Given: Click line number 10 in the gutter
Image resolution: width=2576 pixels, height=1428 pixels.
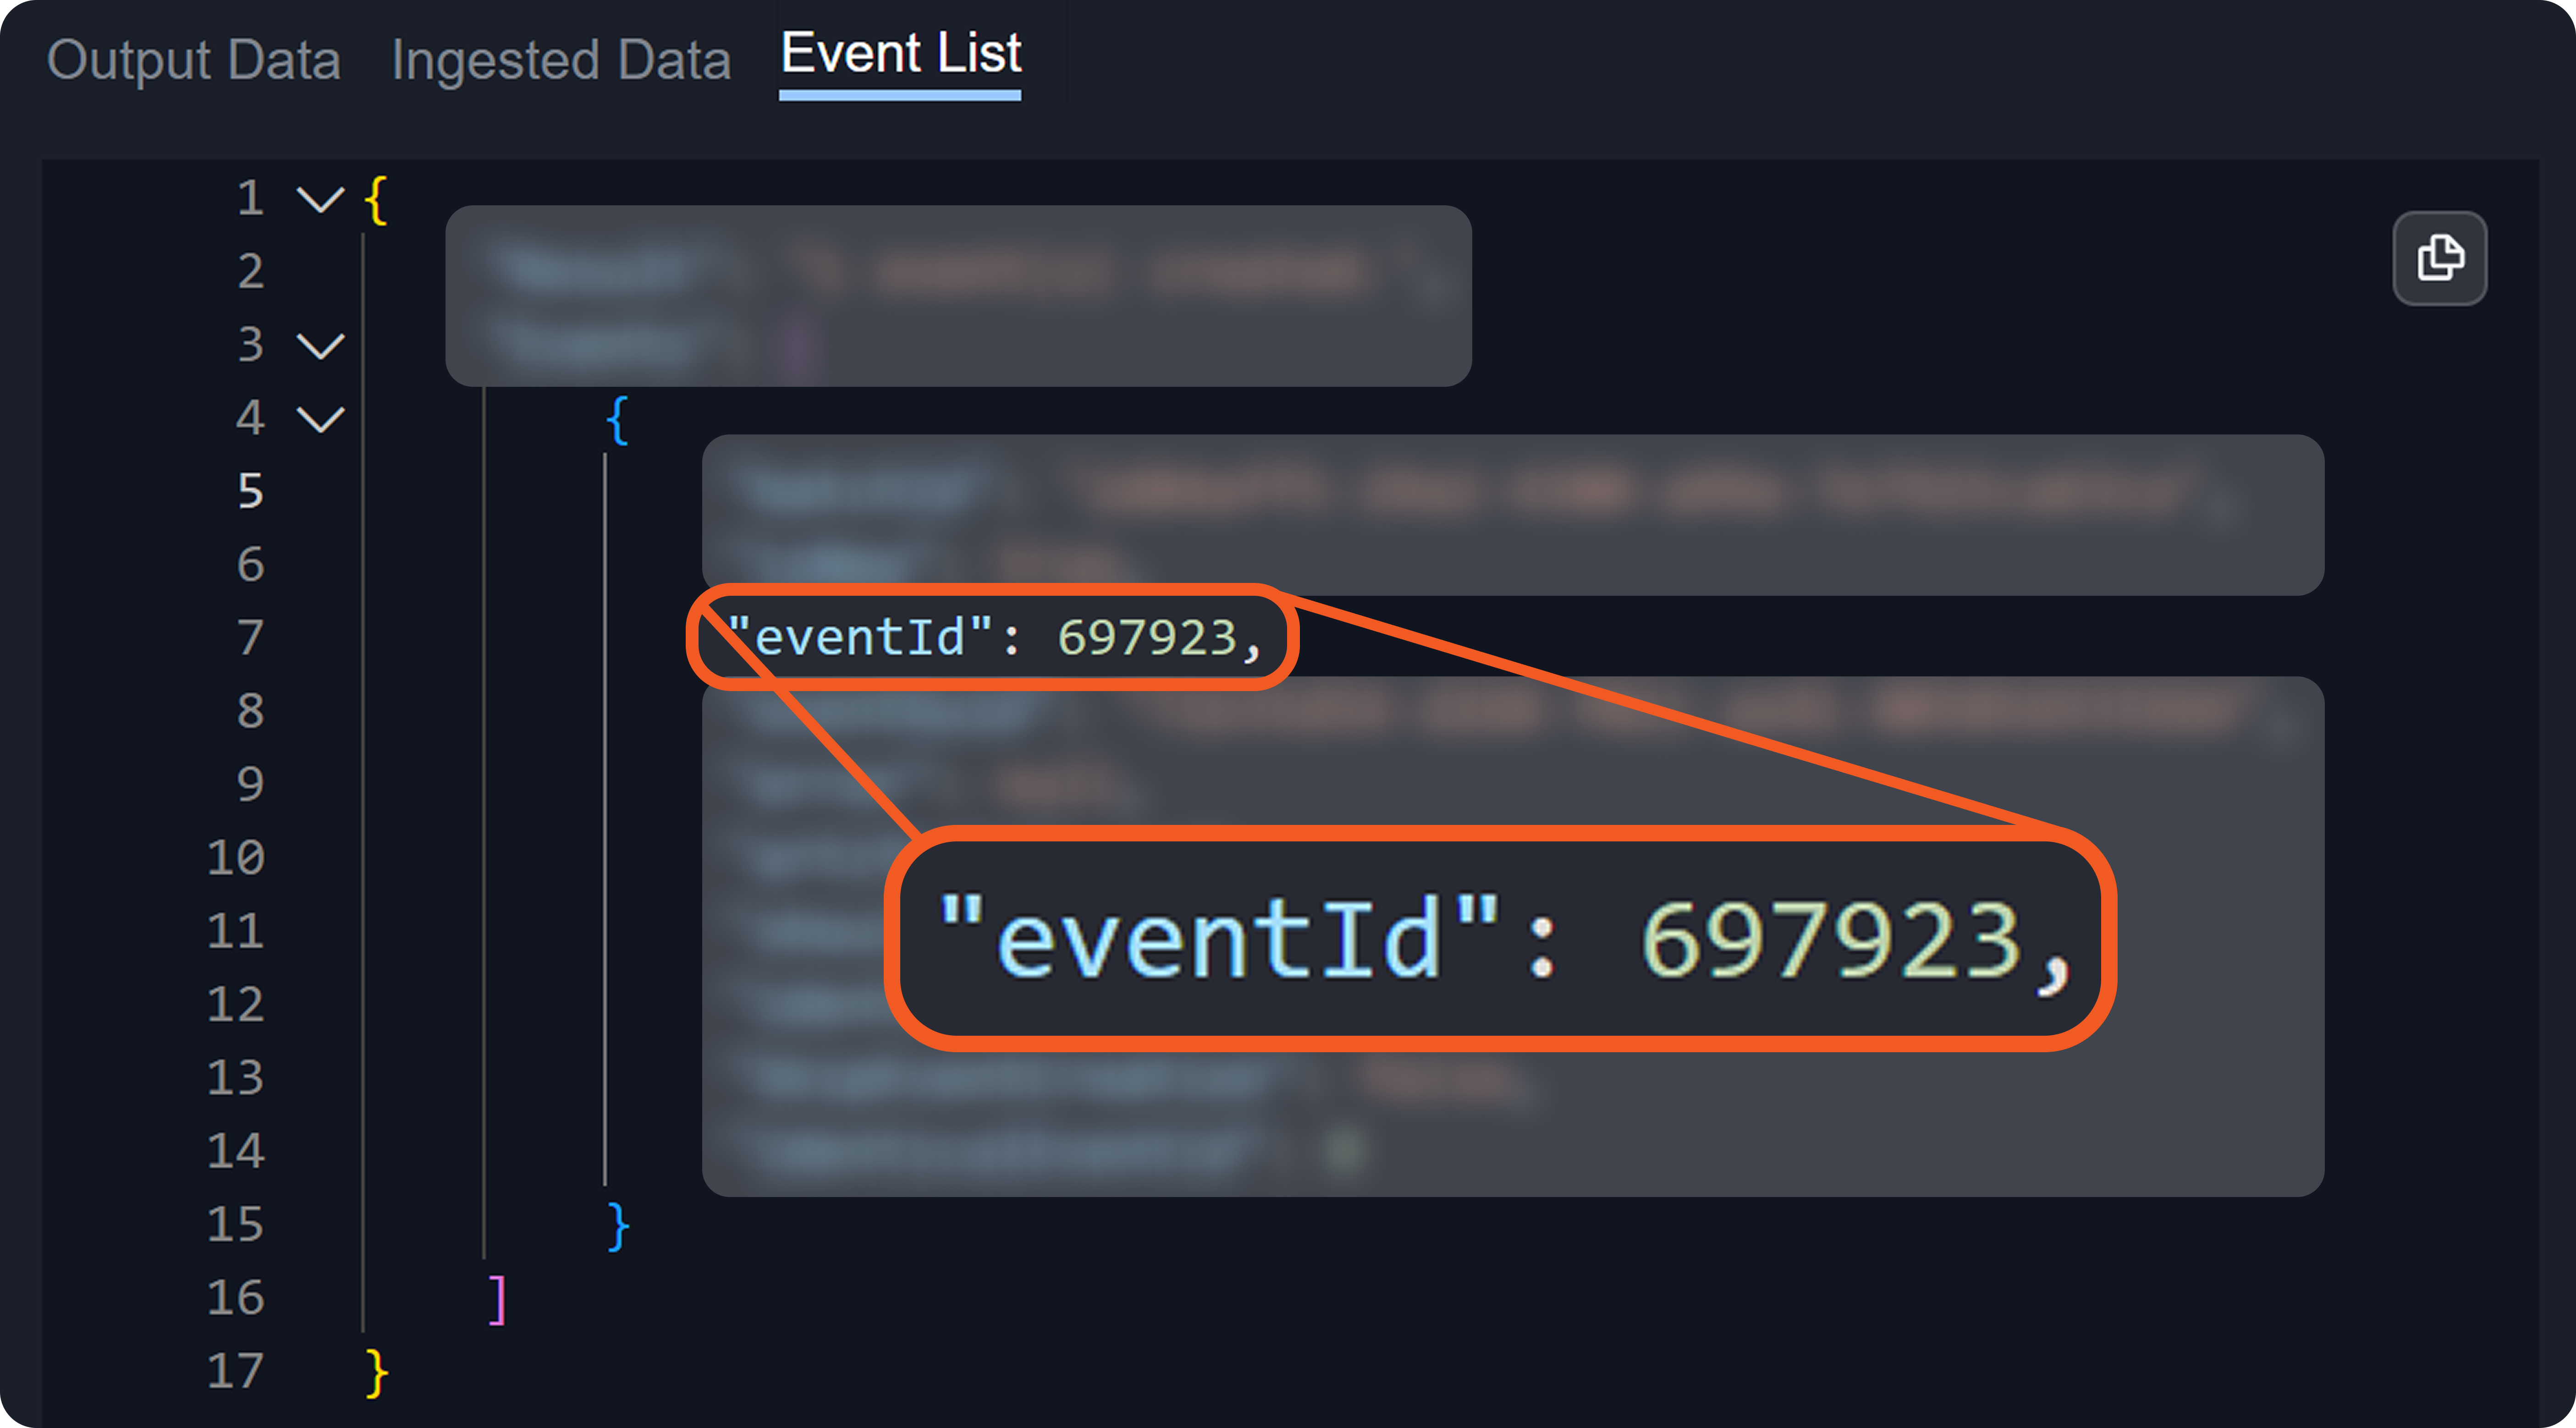Looking at the screenshot, I should [236, 858].
